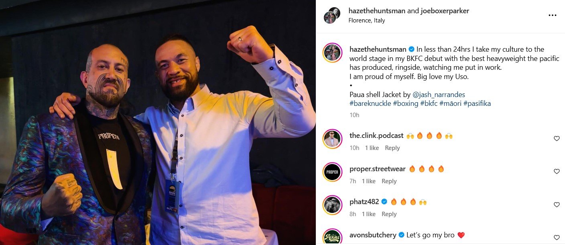
Task: Open the #pasifika hashtag
Action: (477, 103)
